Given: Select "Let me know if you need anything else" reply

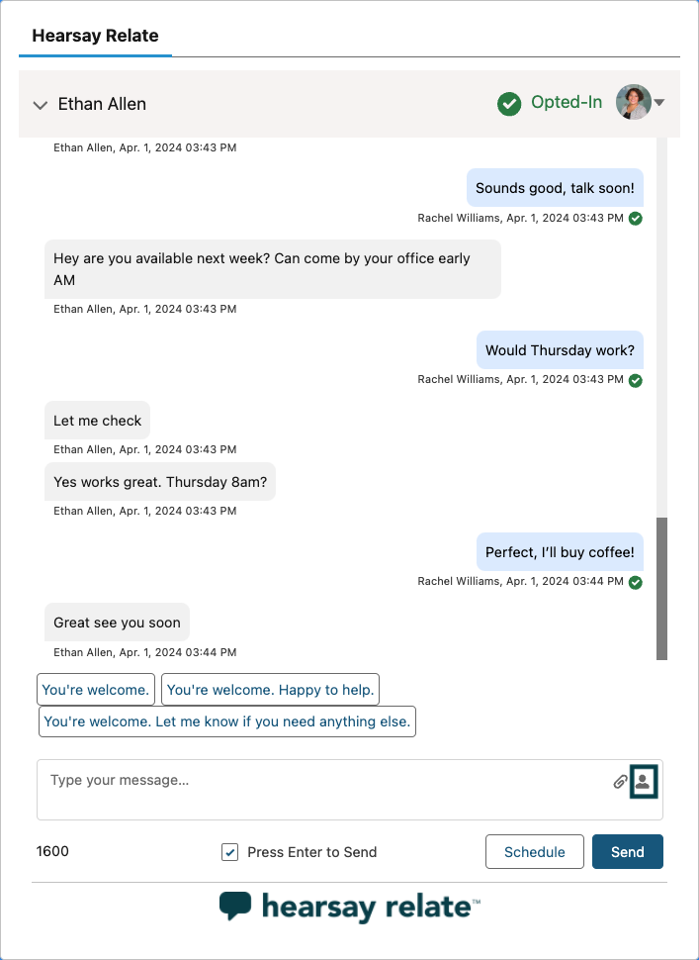Looking at the screenshot, I should tap(226, 721).
